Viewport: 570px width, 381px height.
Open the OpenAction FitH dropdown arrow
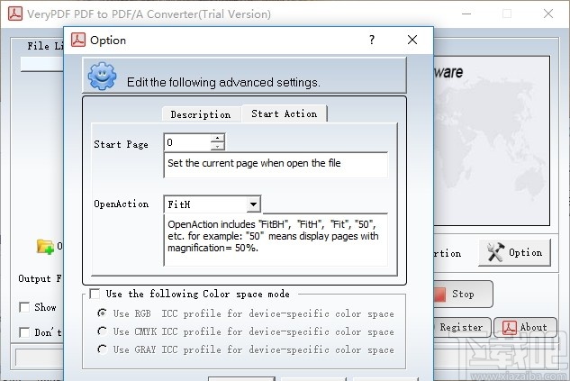tap(253, 204)
